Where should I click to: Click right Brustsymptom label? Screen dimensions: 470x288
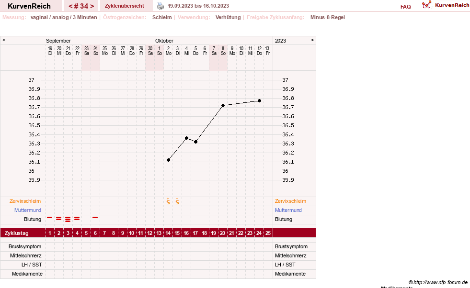pos(291,246)
